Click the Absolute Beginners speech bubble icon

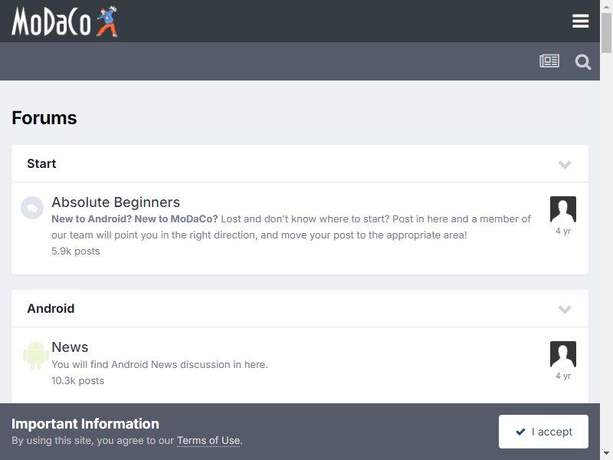(x=32, y=208)
